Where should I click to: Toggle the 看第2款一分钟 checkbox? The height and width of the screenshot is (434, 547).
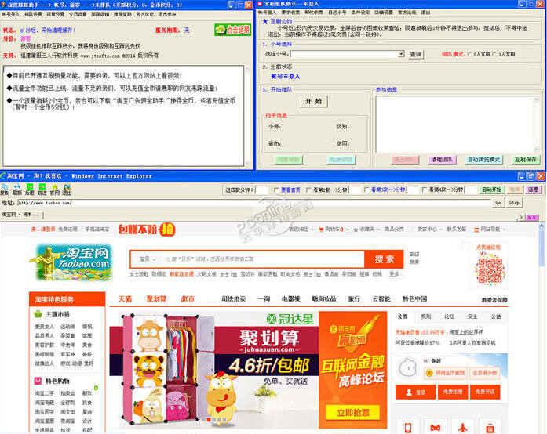point(308,190)
